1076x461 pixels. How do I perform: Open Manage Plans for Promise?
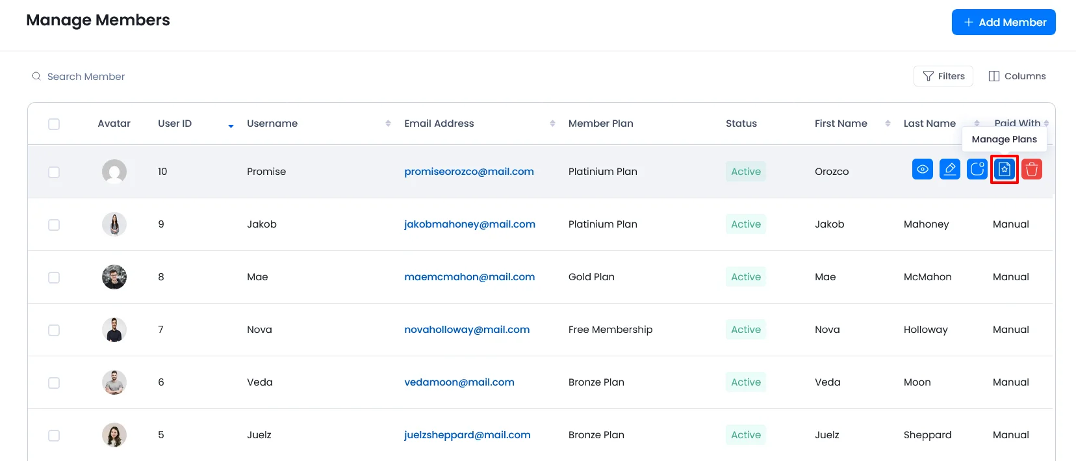pyautogui.click(x=1004, y=169)
